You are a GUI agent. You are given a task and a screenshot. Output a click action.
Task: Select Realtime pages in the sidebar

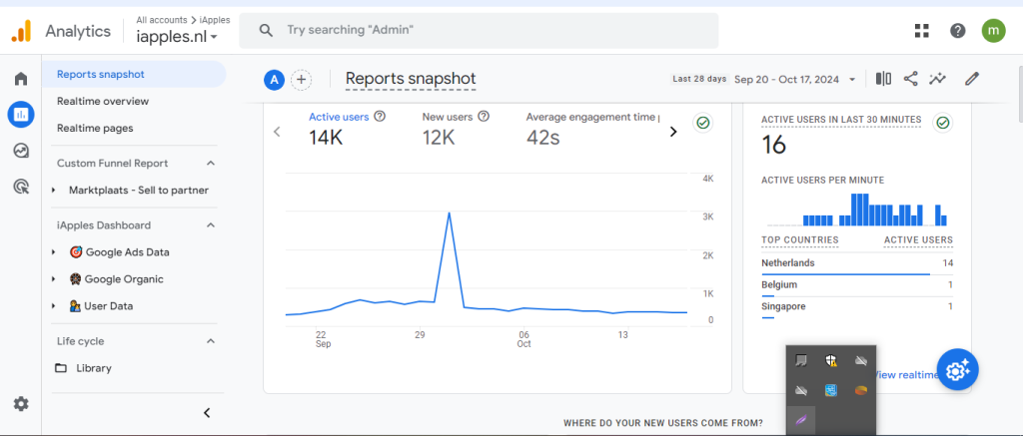95,128
